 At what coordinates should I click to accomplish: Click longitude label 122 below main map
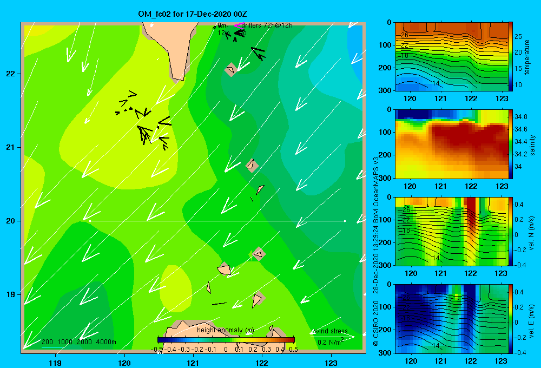click(x=262, y=363)
